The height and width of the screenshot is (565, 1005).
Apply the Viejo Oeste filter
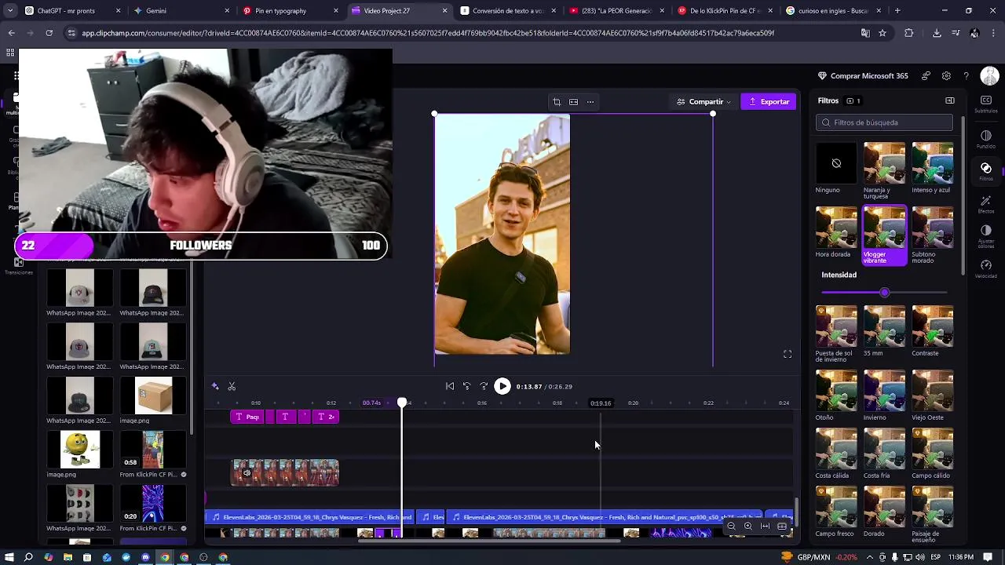[x=933, y=395]
